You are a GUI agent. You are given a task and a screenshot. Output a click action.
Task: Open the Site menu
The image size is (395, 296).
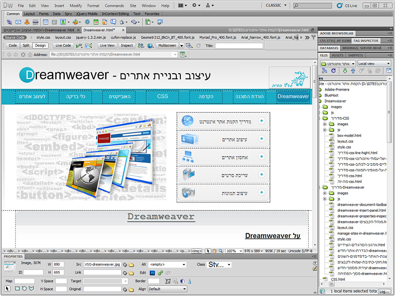click(133, 6)
